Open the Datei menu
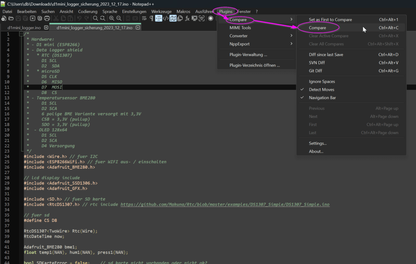The height and width of the screenshot is (264, 416). [7, 11]
